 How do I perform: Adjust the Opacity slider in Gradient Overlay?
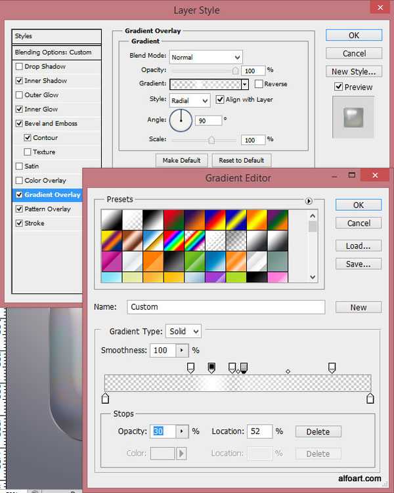click(235, 71)
